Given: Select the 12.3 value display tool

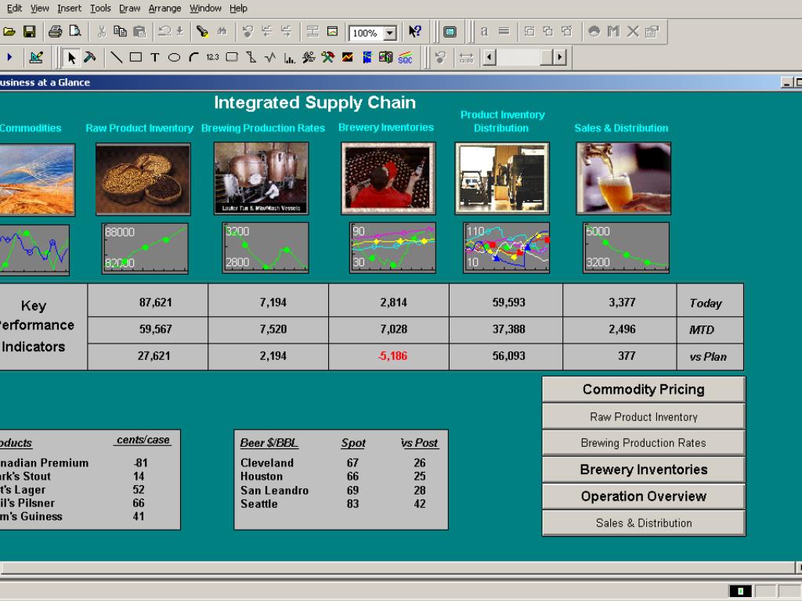Looking at the screenshot, I should coord(213,57).
